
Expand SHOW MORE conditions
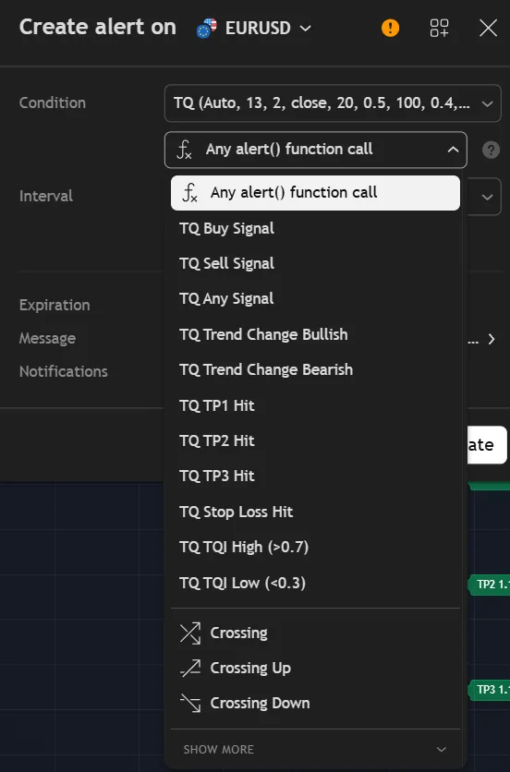pyautogui.click(x=315, y=749)
